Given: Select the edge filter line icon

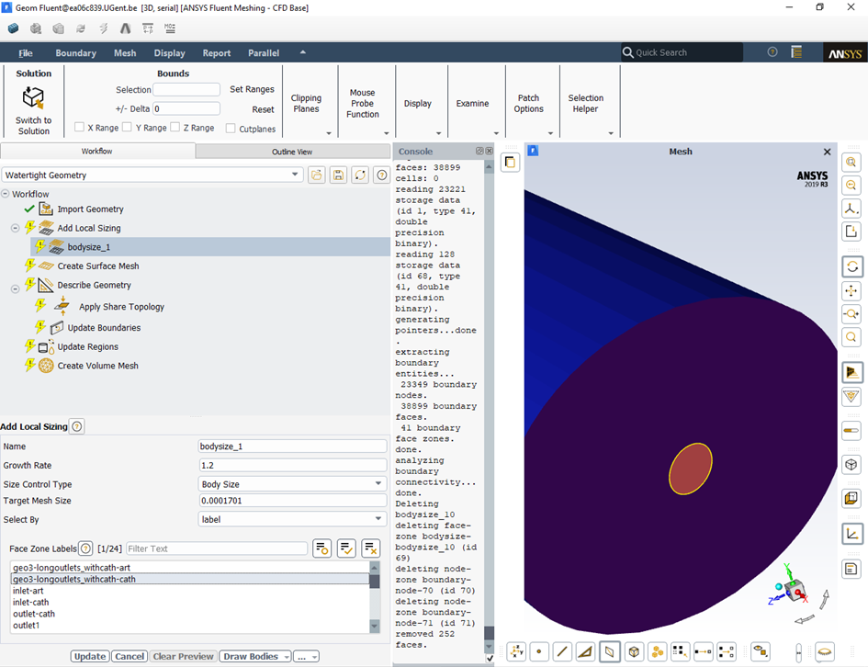Looking at the screenshot, I should click(x=561, y=651).
